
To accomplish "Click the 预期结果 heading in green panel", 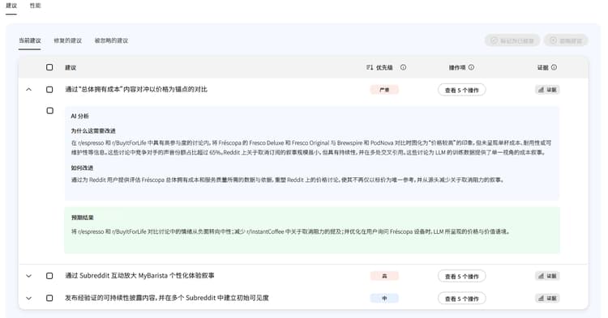I will [x=83, y=218].
